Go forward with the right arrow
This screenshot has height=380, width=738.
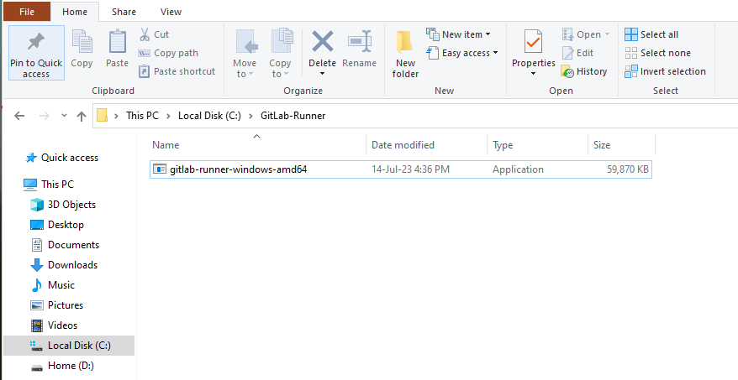pos(45,116)
